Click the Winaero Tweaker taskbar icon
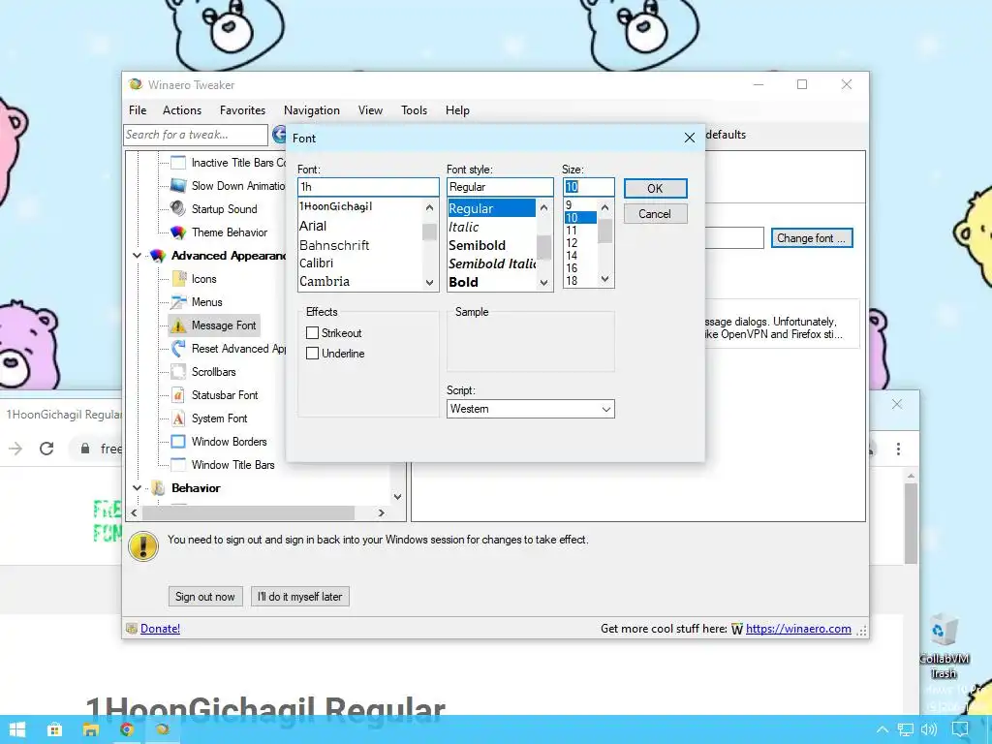 [x=163, y=730]
